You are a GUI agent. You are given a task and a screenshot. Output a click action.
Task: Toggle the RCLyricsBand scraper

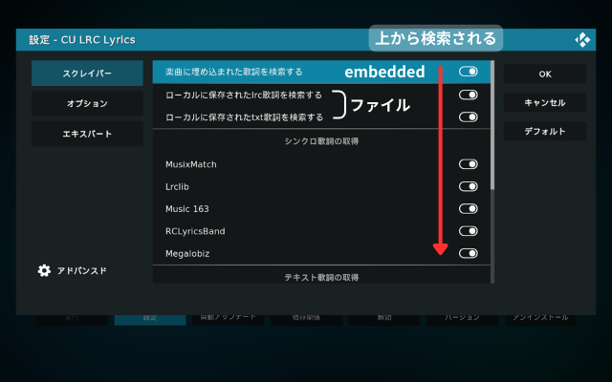[x=468, y=231]
